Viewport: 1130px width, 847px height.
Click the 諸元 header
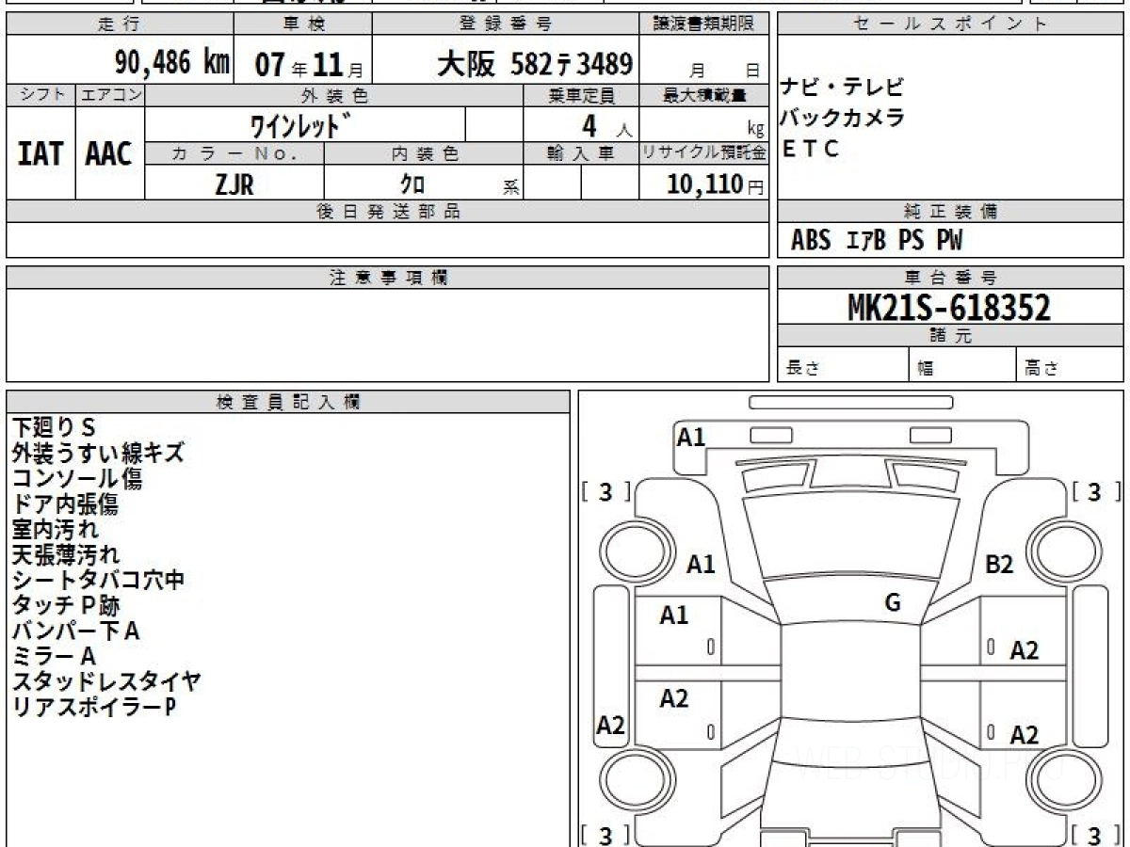click(x=950, y=336)
